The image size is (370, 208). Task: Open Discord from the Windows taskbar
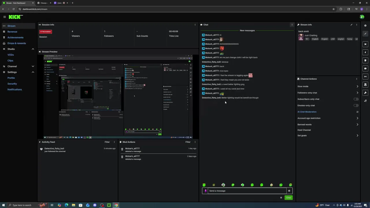pyautogui.click(x=95, y=205)
